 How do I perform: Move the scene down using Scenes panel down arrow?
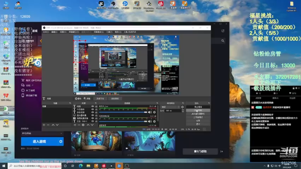coord(57,125)
